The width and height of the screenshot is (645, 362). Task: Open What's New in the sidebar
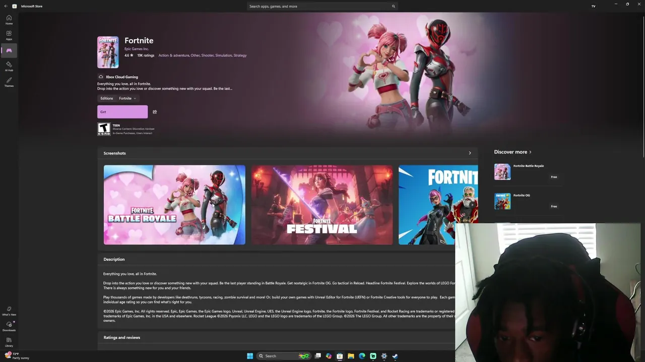9,311
